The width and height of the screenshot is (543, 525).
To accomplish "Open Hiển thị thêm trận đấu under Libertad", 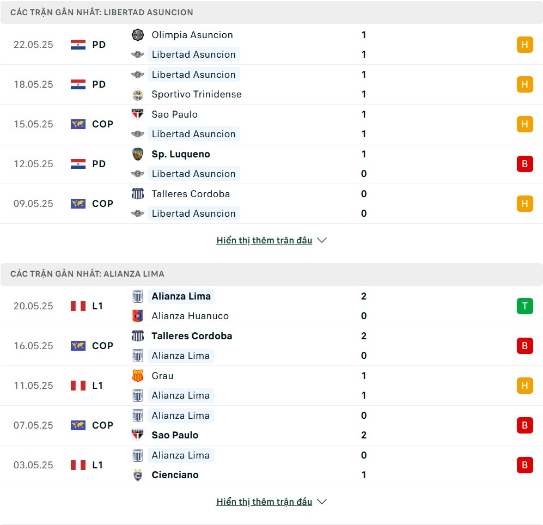I will pyautogui.click(x=264, y=240).
